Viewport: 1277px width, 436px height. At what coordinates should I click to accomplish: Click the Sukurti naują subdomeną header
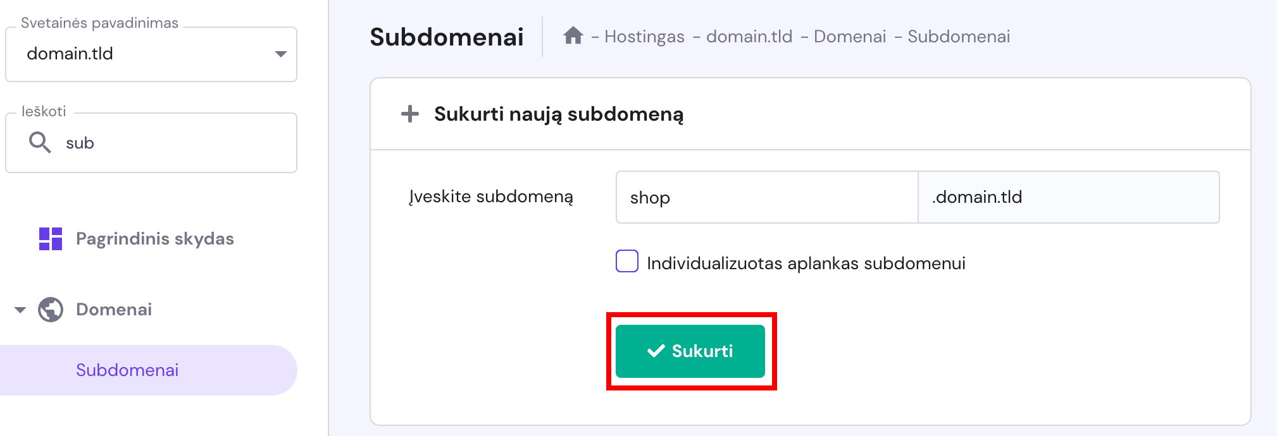[x=558, y=114]
